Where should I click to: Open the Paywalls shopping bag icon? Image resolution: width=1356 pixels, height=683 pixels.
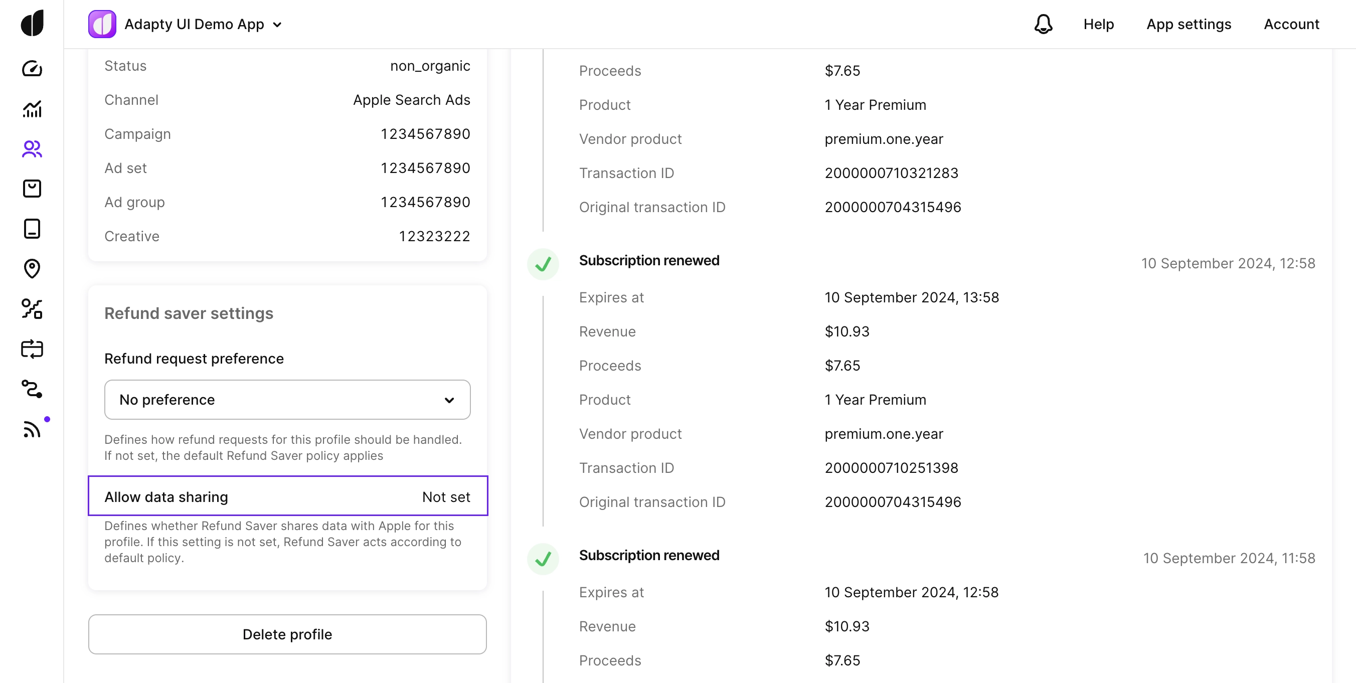click(x=32, y=189)
